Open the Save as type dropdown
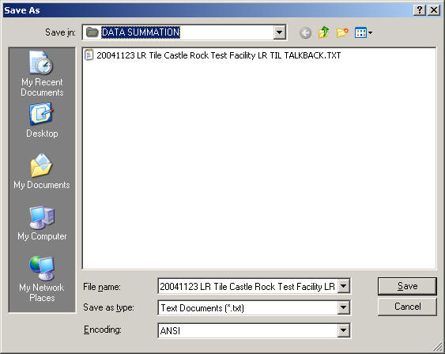This screenshot has width=445, height=354. click(343, 307)
